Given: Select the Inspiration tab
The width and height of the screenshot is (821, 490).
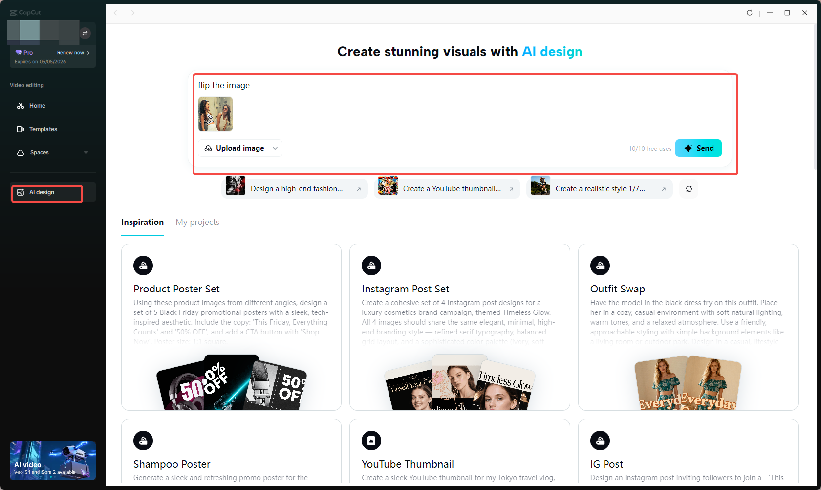Looking at the screenshot, I should coord(142,222).
